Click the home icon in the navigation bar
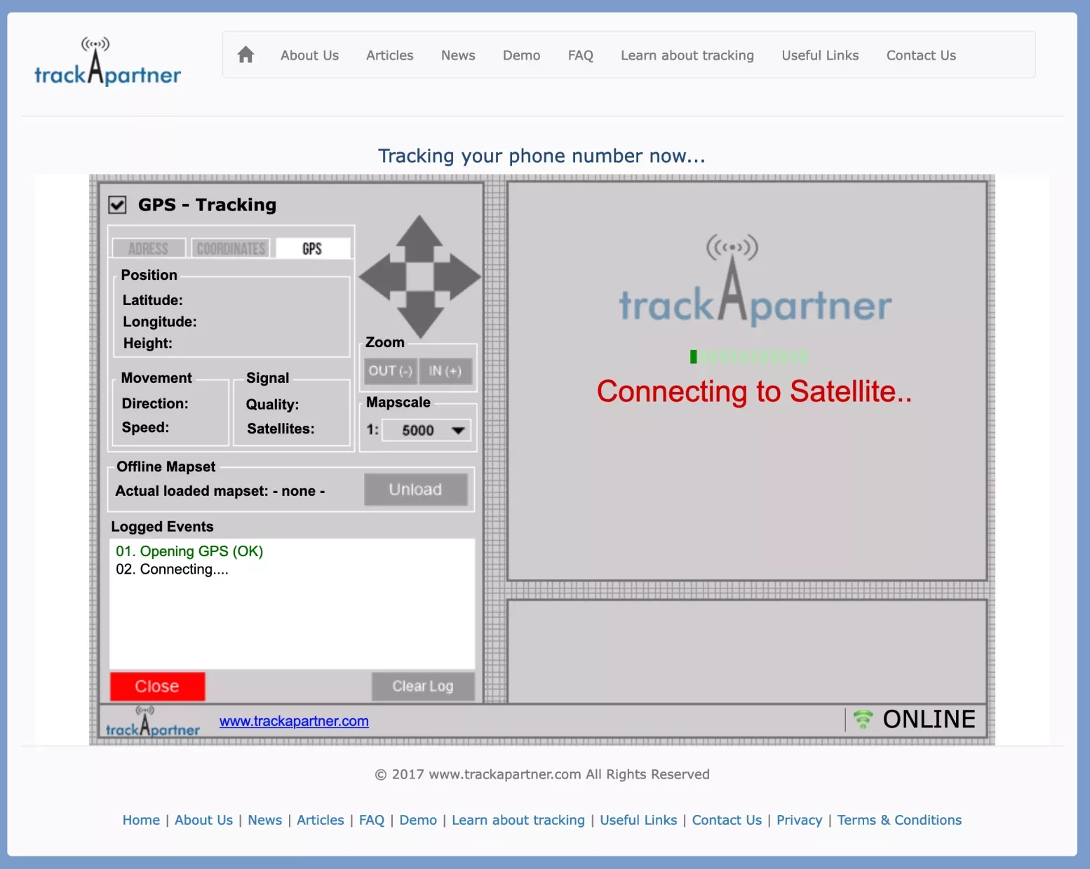Image resolution: width=1090 pixels, height=869 pixels. point(245,55)
